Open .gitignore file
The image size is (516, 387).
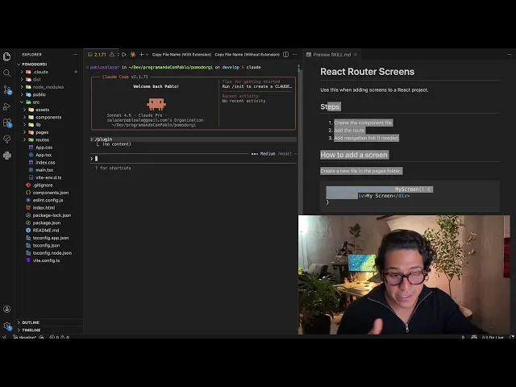pos(49,185)
